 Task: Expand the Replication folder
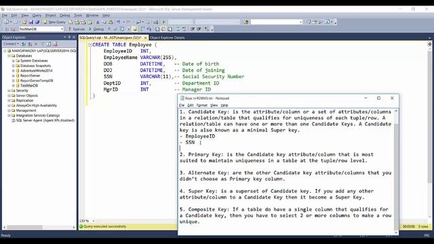click(x=9, y=100)
